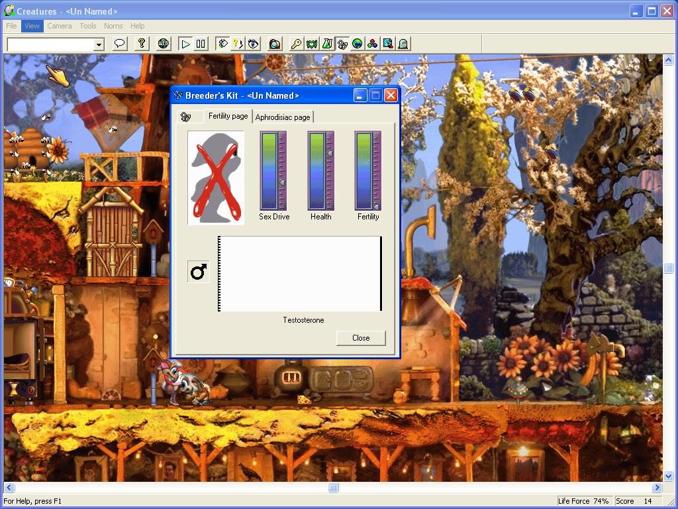This screenshot has height=509, width=678.
Task: Toggle the hand pointer toolbar icon
Action: tap(222, 44)
